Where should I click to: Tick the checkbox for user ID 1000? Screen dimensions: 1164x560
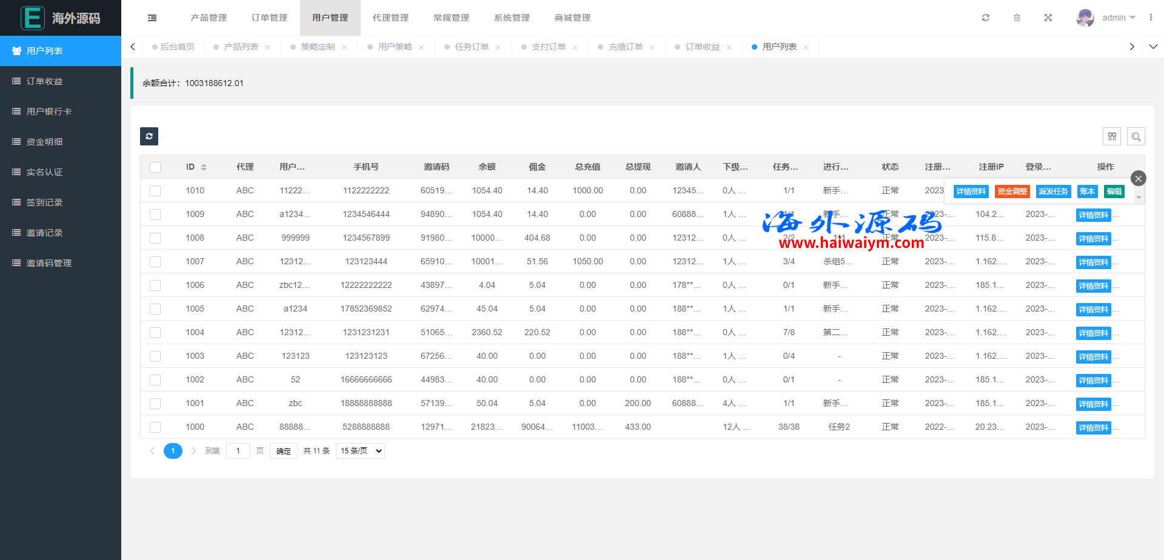point(155,427)
